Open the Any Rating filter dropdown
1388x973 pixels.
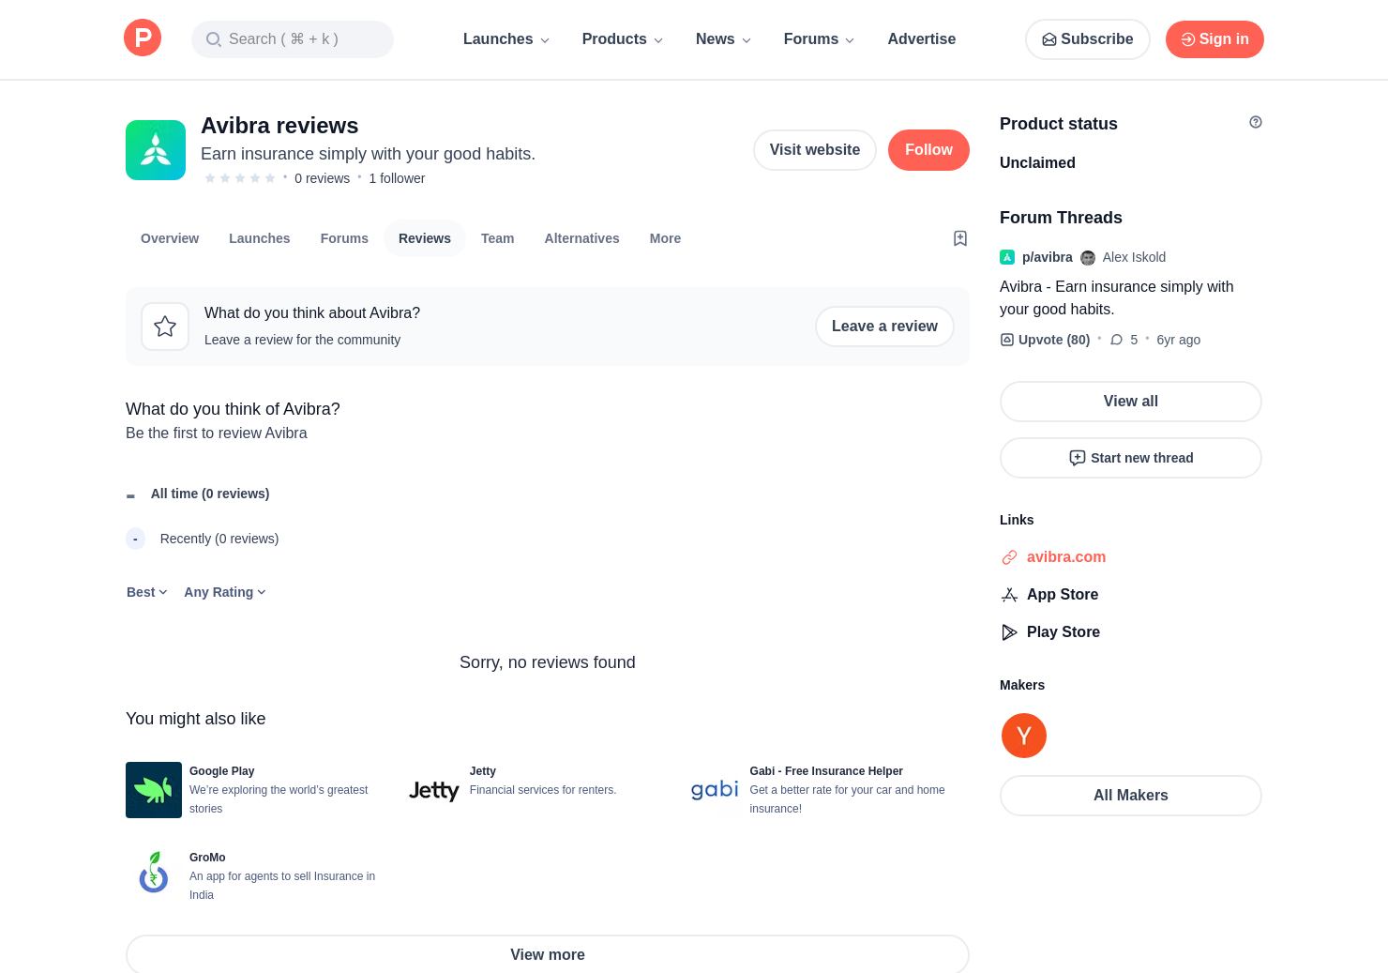tap(225, 592)
